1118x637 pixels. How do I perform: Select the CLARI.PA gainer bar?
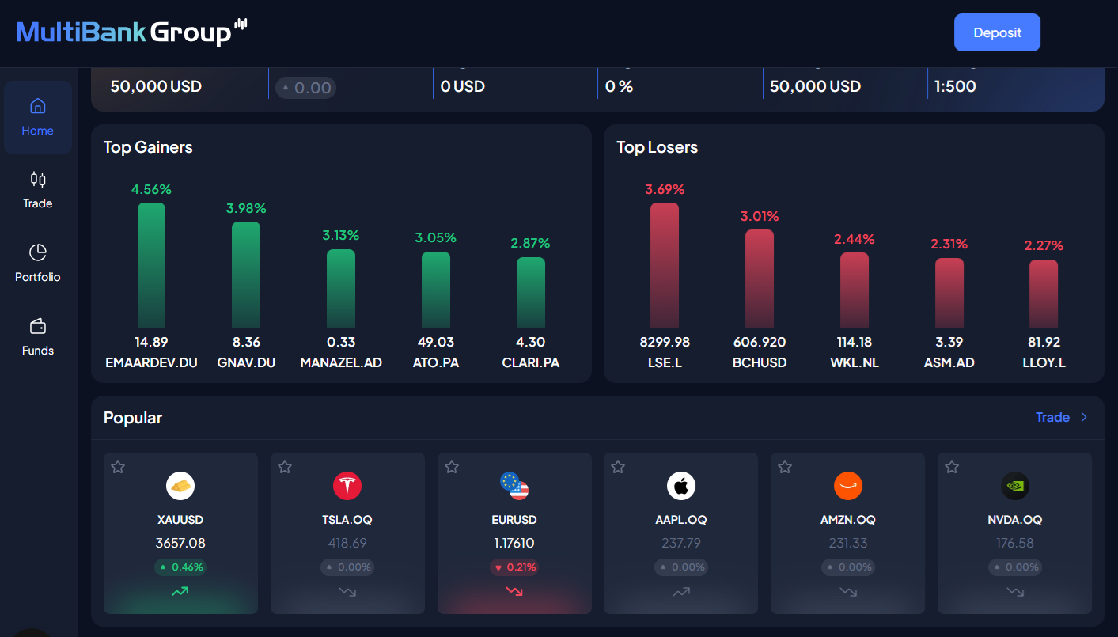tap(531, 293)
